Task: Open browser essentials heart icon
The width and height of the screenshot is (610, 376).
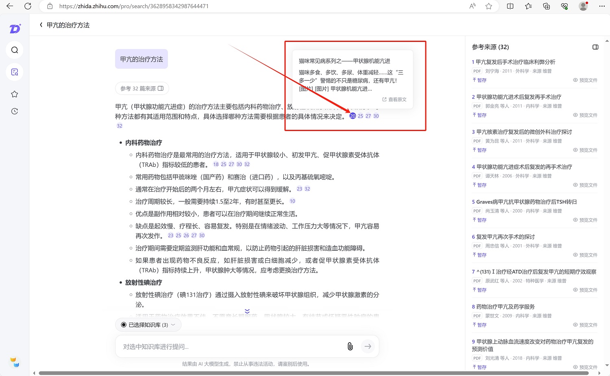Action: (x=564, y=6)
